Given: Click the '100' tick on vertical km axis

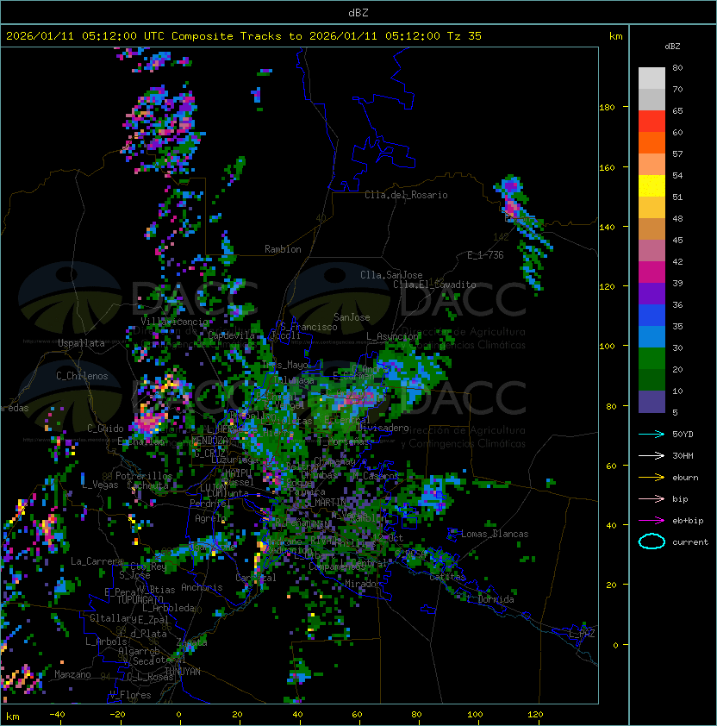Looking at the screenshot, I should pos(607,347).
